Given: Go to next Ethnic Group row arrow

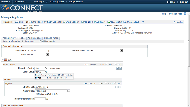Looking at the screenshot, I should click(x=115, y=64).
